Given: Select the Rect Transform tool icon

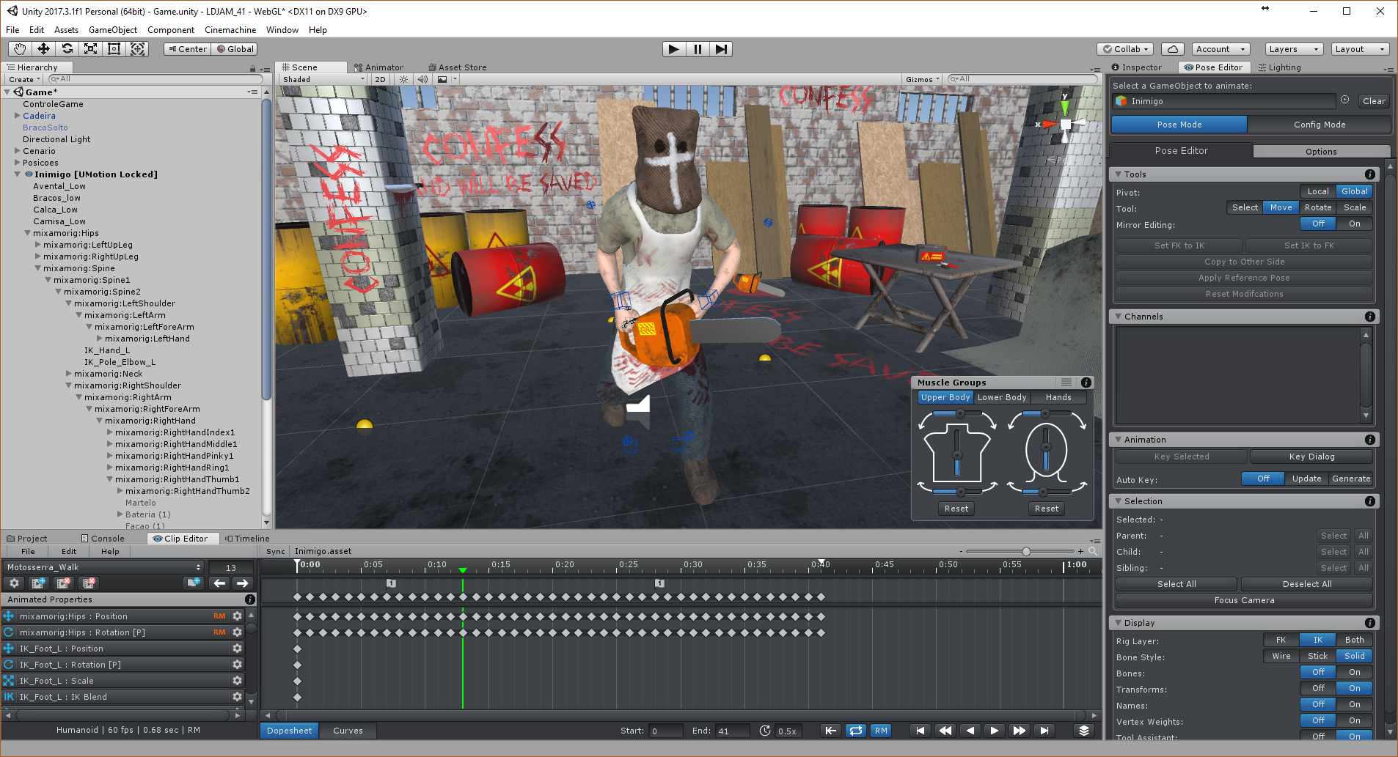Looking at the screenshot, I should click(x=114, y=49).
